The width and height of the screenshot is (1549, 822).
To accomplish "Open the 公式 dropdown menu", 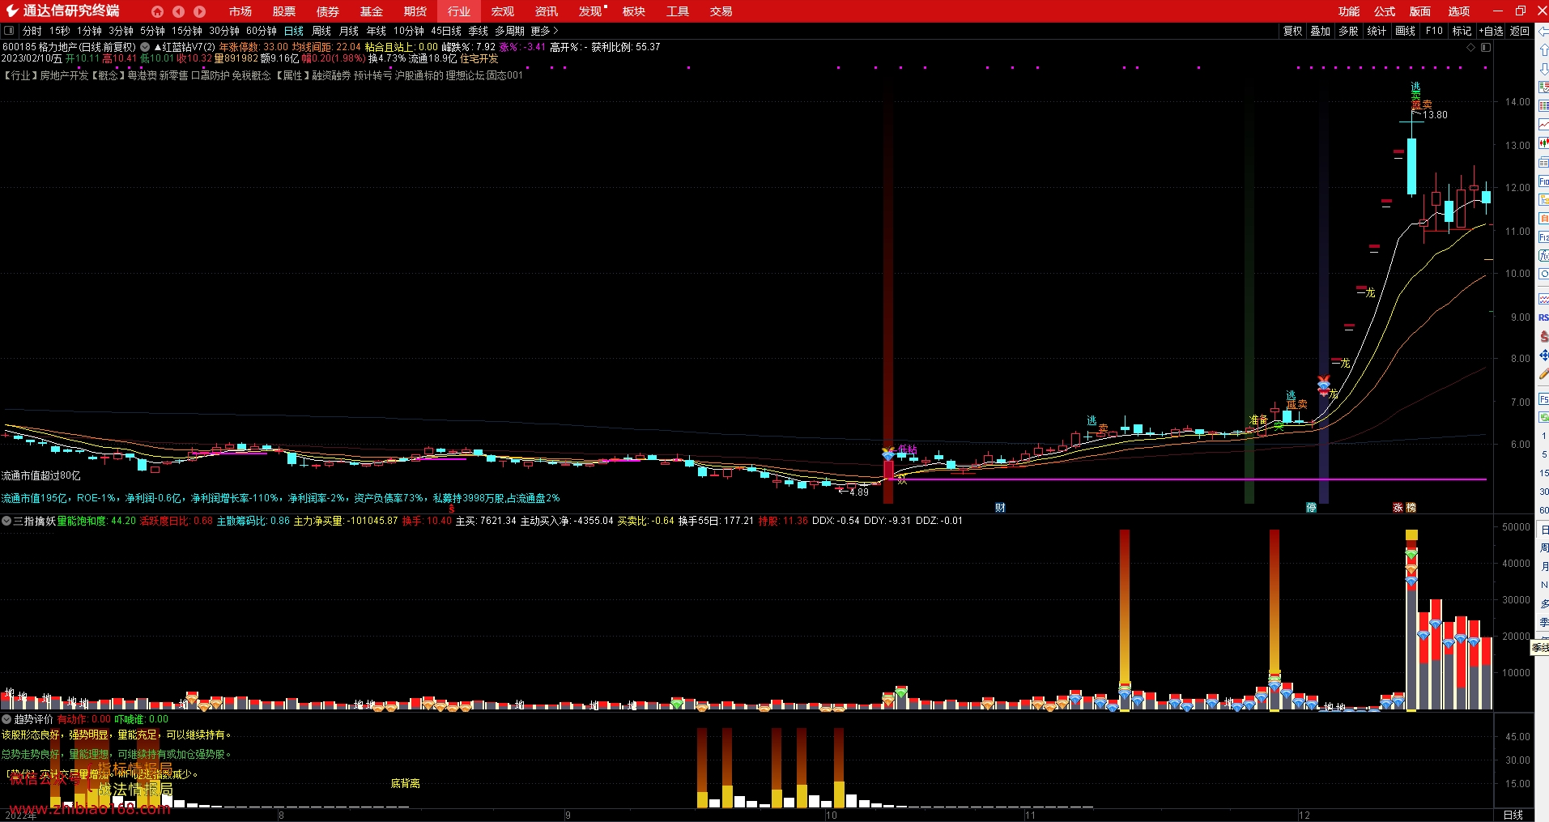I will pos(1385,11).
